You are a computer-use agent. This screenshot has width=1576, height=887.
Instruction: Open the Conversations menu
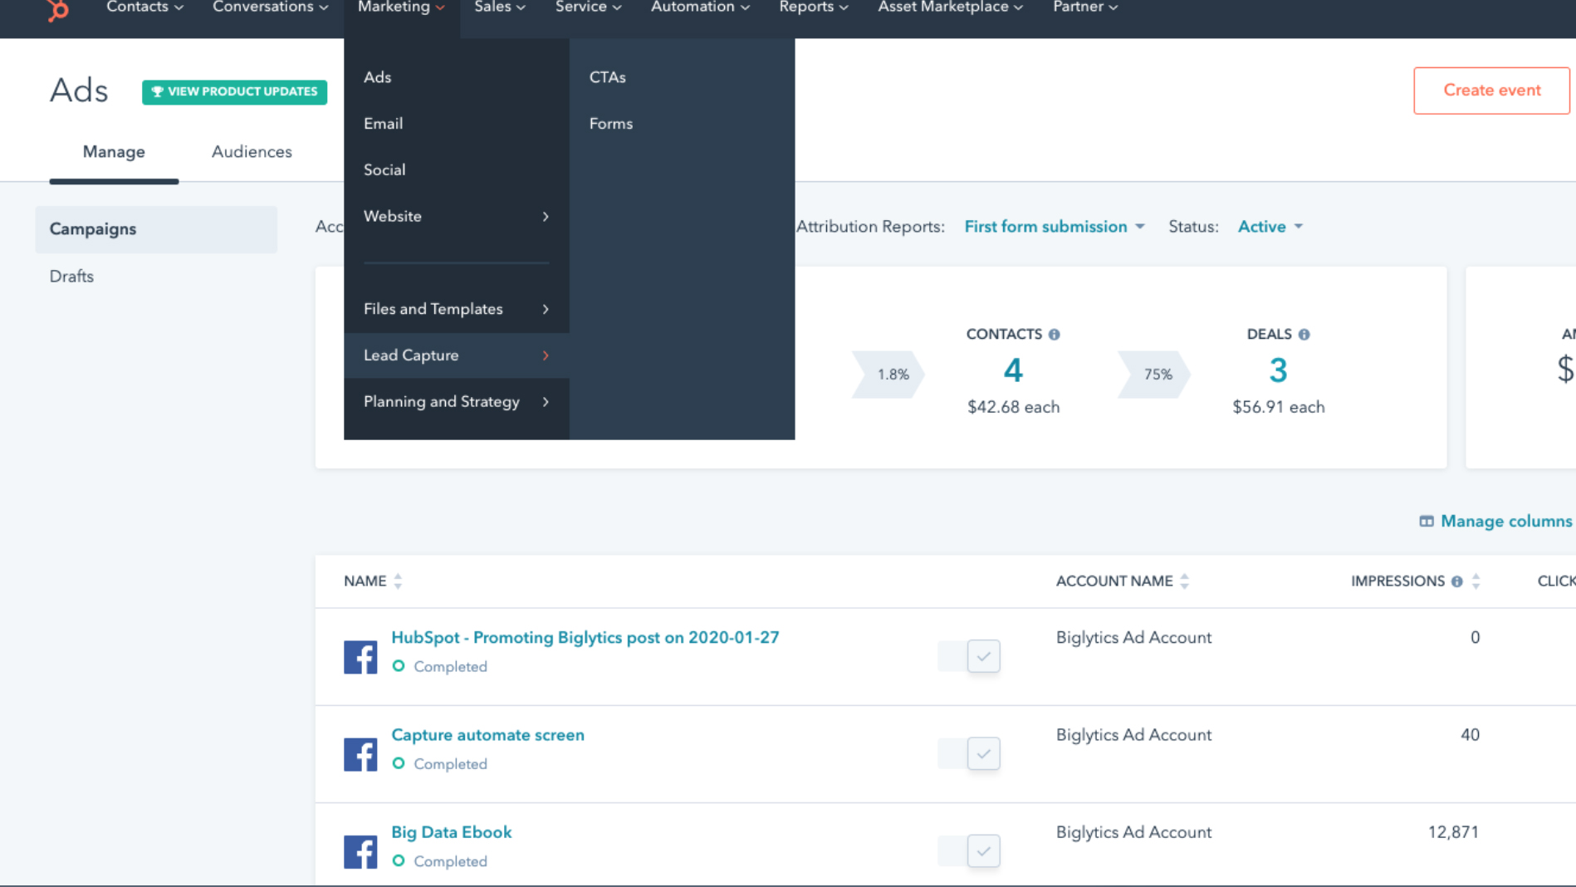pyautogui.click(x=271, y=7)
